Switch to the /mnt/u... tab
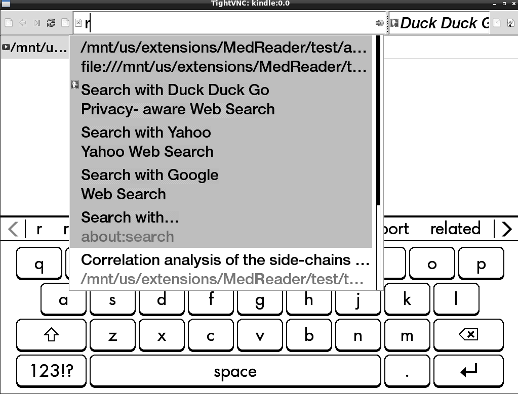Viewport: 518px width, 394px height. (x=34, y=48)
